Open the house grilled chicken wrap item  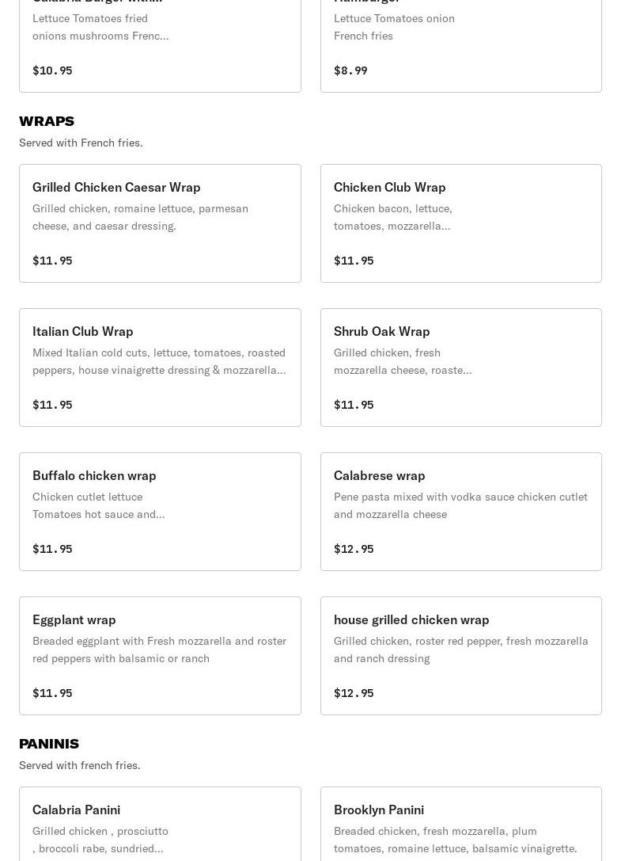coord(460,656)
